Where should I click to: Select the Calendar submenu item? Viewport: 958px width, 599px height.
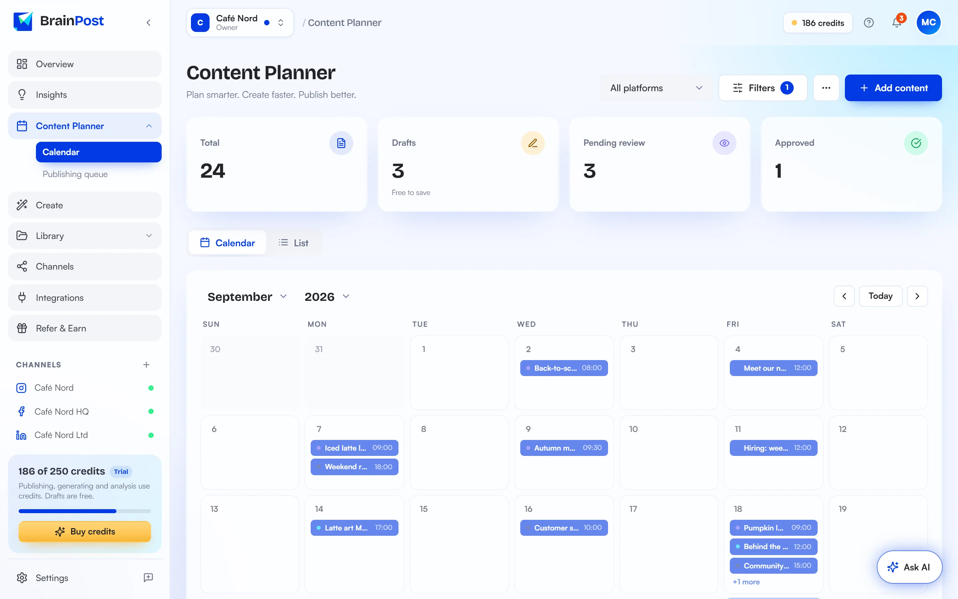98,152
